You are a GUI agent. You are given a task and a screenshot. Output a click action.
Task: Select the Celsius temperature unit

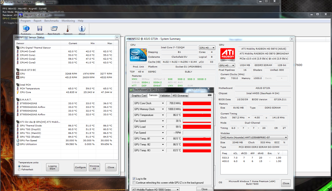[19, 166]
